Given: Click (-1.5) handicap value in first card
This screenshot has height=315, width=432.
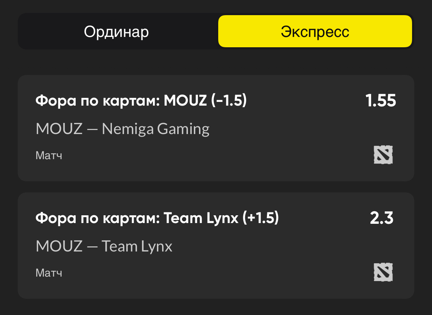Looking at the screenshot, I should (229, 100).
